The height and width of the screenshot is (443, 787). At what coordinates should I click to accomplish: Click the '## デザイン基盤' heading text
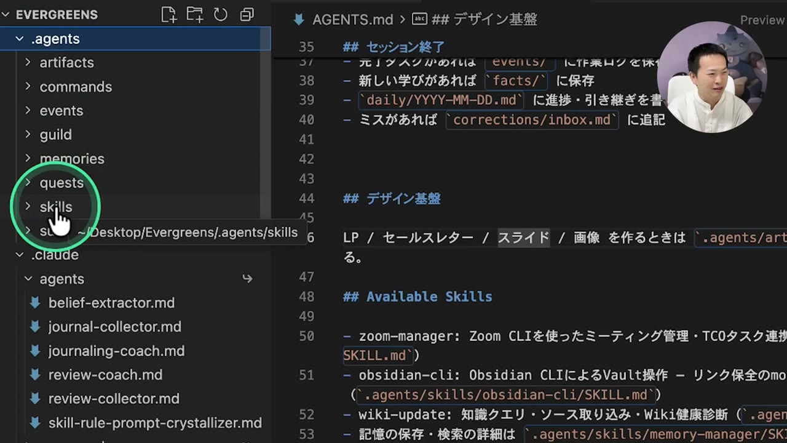click(x=392, y=199)
